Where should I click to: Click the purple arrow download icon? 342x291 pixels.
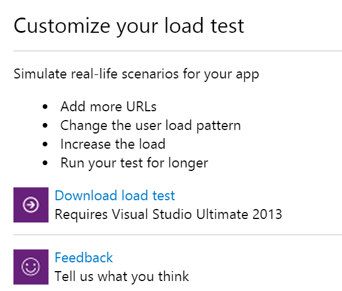pyautogui.click(x=31, y=205)
